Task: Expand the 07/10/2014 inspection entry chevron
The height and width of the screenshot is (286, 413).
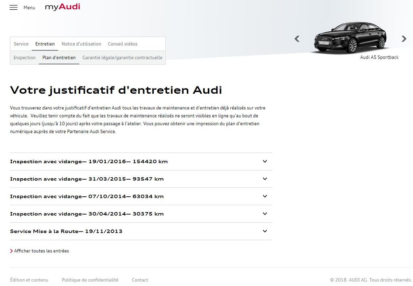Action: tap(265, 196)
